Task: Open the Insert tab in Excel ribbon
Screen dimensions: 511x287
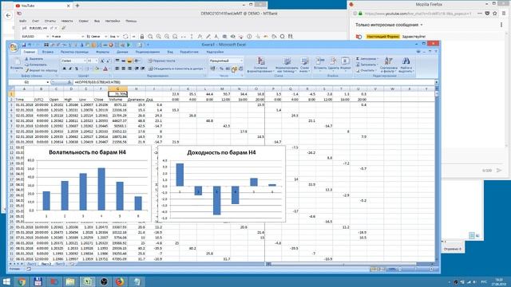Action: coord(48,52)
